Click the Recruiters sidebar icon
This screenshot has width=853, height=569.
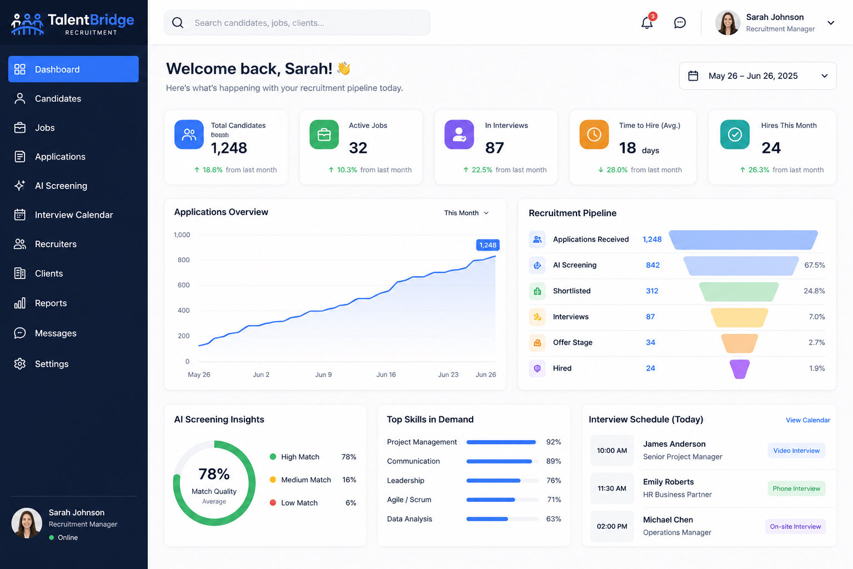point(20,244)
